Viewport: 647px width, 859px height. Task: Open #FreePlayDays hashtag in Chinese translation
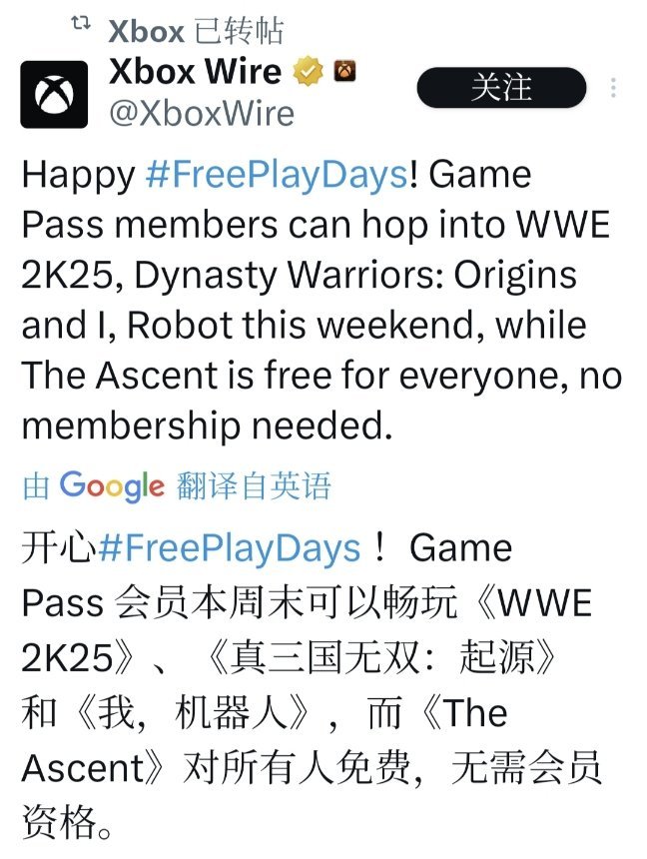[230, 549]
